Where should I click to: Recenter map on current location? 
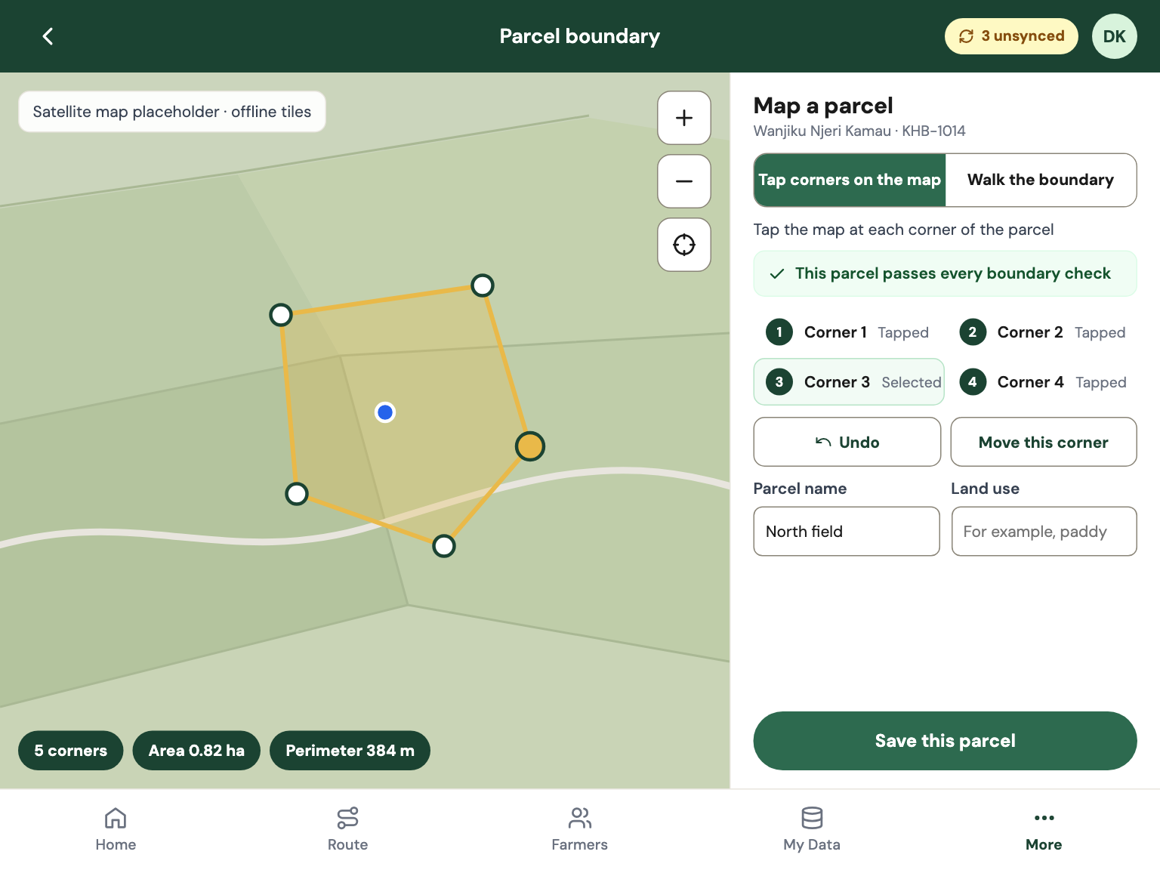tap(684, 245)
